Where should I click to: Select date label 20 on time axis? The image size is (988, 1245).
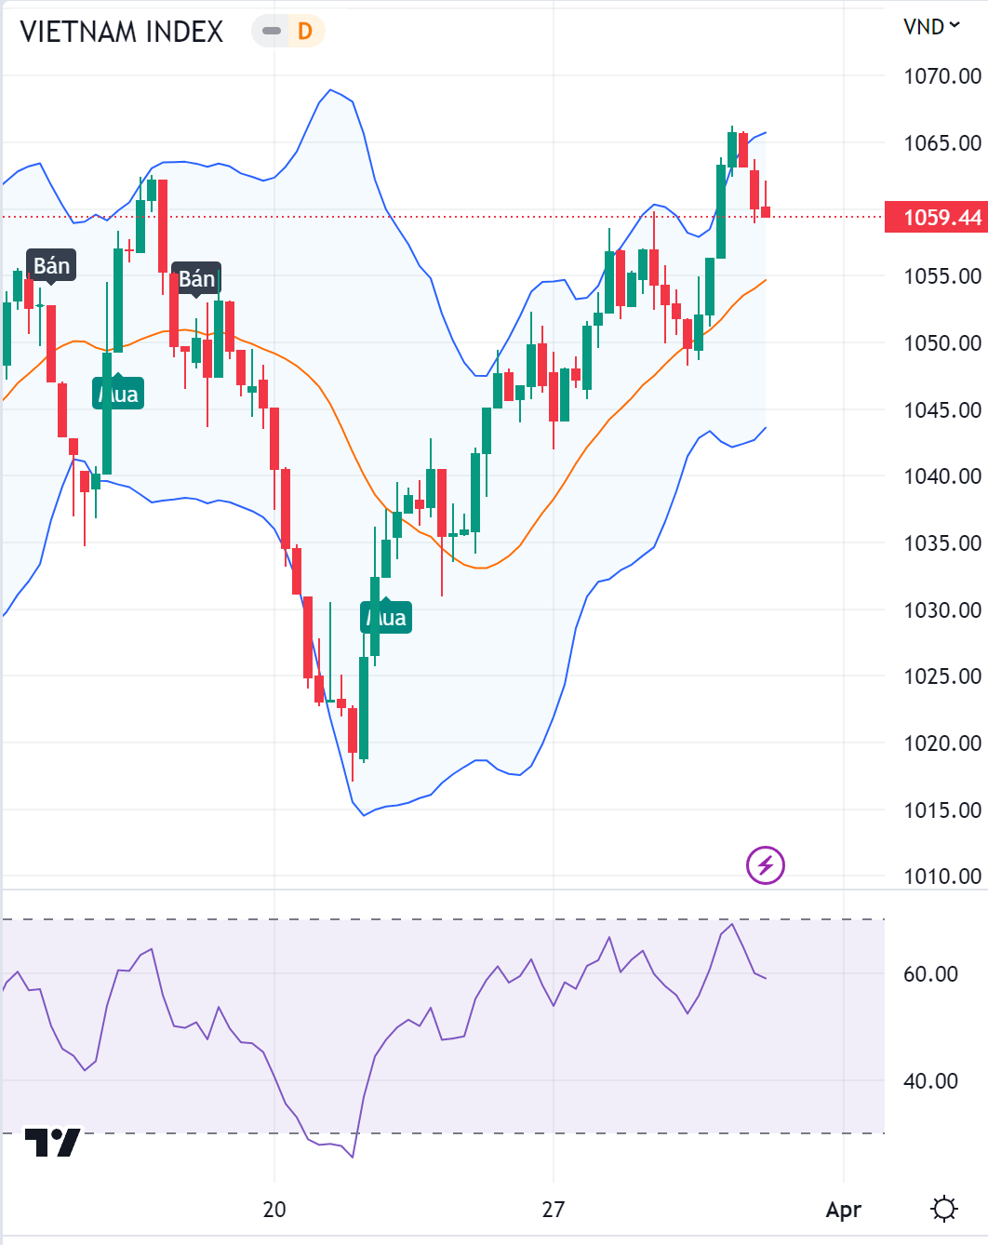pyautogui.click(x=274, y=1210)
